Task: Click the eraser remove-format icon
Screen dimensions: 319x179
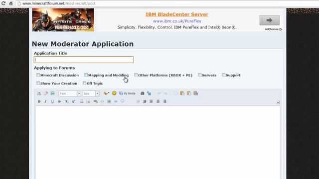Action: (x=46, y=93)
